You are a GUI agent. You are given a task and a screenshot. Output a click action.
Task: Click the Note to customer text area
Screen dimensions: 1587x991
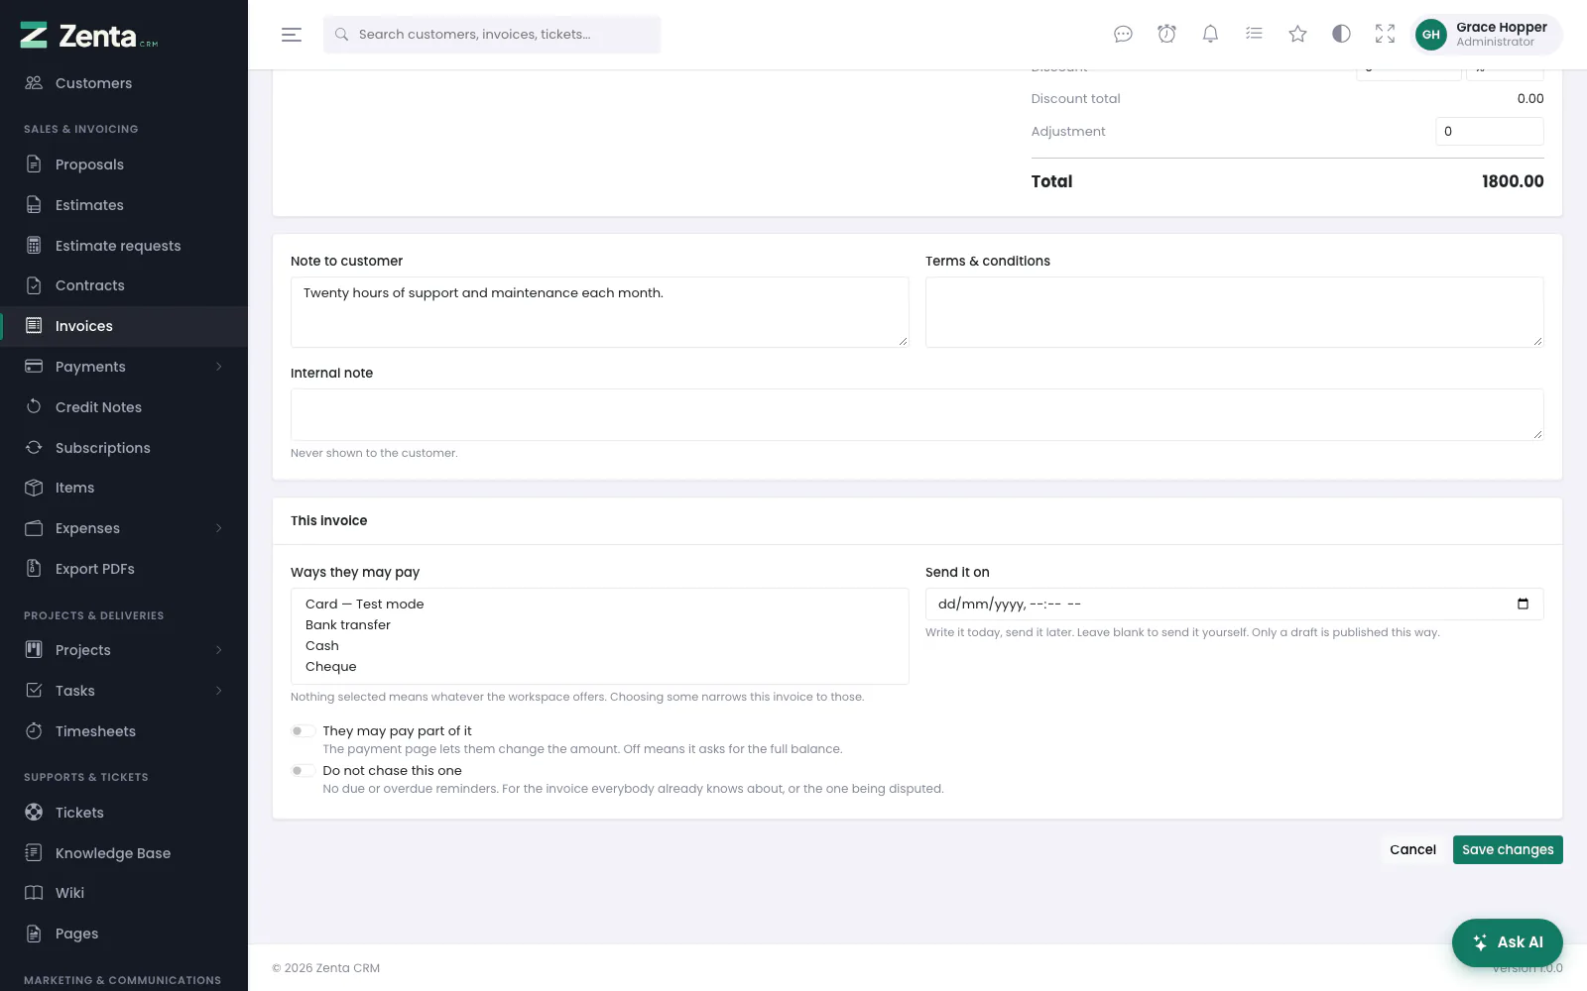click(x=599, y=312)
